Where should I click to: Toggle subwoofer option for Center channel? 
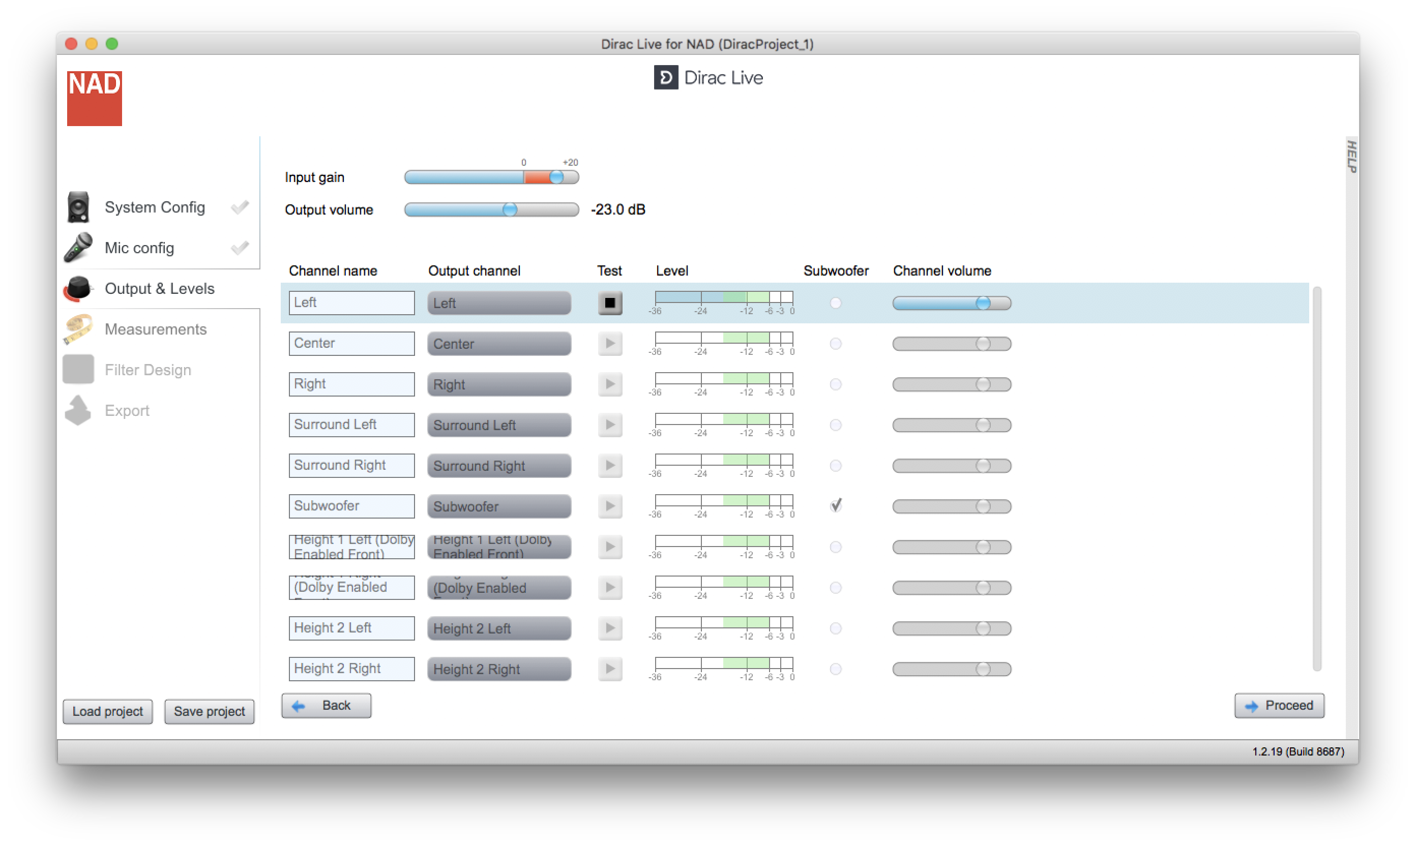836,343
